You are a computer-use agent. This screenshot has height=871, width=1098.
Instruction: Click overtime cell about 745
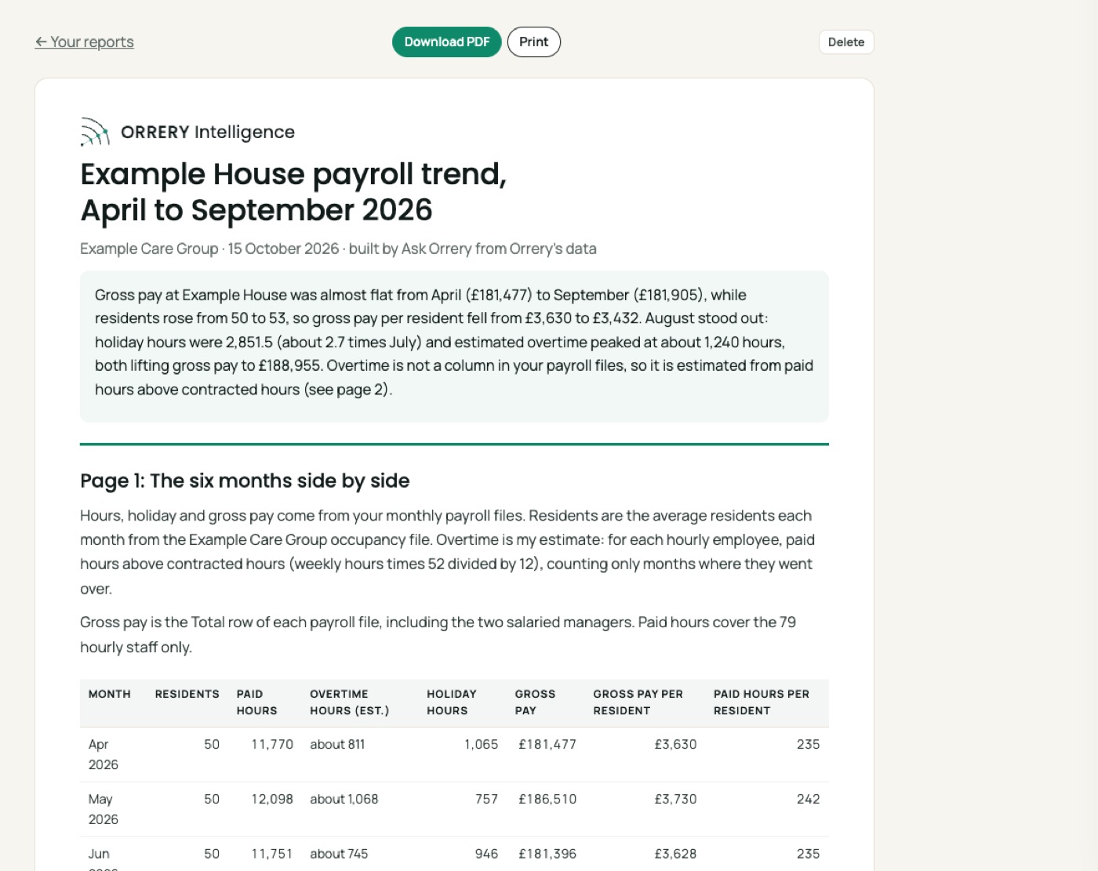point(339,855)
